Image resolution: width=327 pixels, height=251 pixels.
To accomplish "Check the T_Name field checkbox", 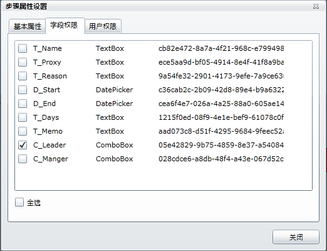I will pyautogui.click(x=23, y=48).
